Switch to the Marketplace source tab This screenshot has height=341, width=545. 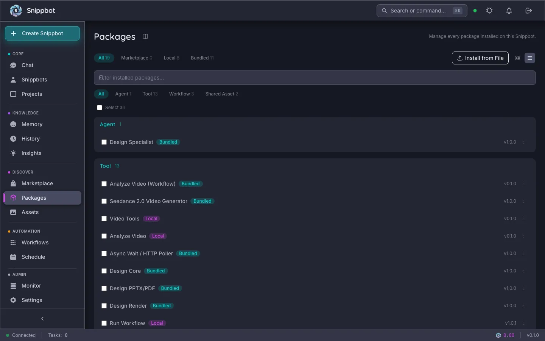click(x=137, y=58)
